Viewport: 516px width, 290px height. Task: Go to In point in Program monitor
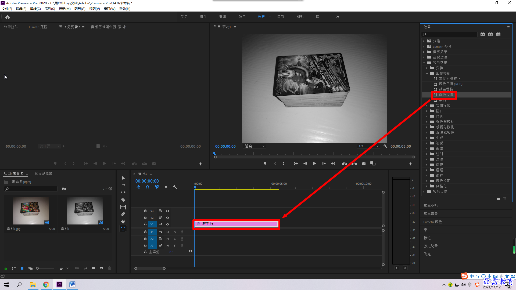296,164
